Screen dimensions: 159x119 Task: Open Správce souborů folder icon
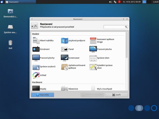(x=36, y=67)
